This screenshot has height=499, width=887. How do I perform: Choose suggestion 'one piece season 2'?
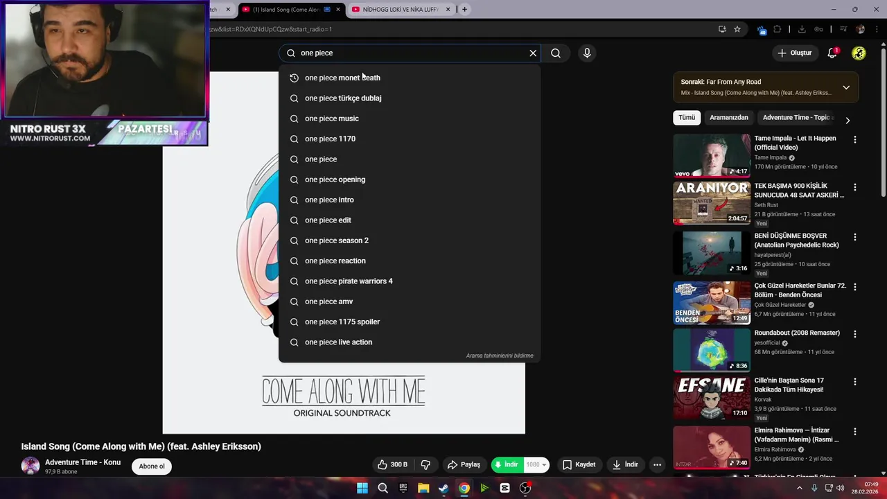(410, 240)
